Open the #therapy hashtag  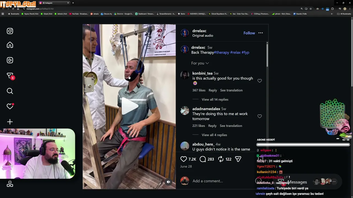click(x=221, y=53)
